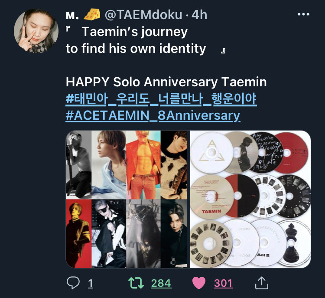Tap the share upload icon
Image resolution: width=325 pixels, height=298 pixels.
pyautogui.click(x=262, y=283)
